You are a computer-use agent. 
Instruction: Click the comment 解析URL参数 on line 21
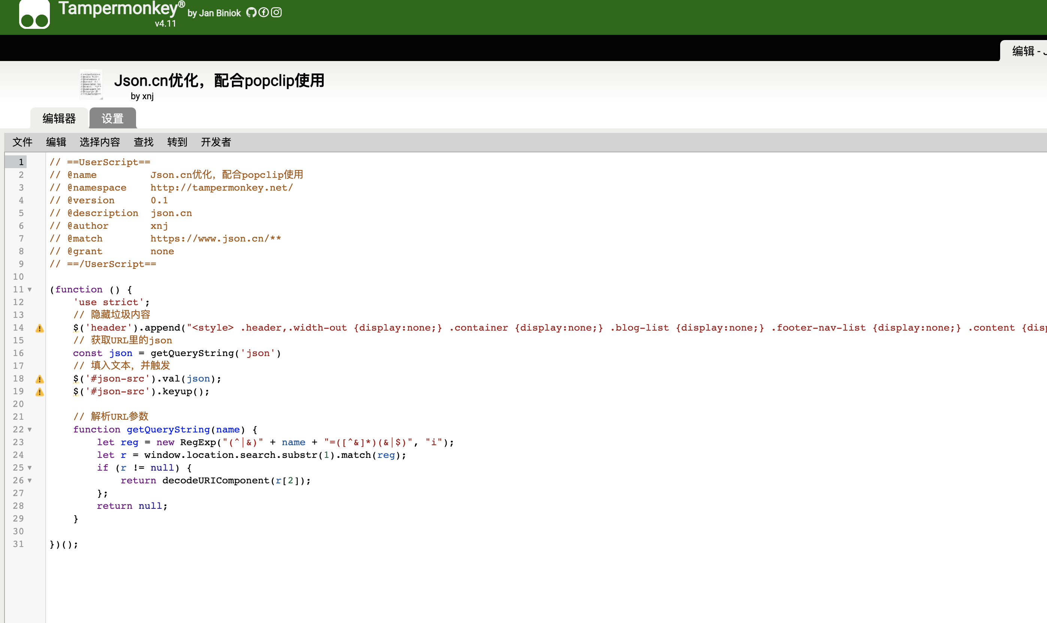click(x=111, y=416)
